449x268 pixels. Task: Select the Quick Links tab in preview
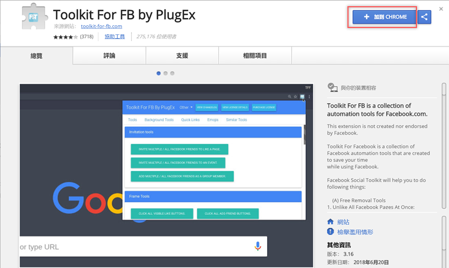point(190,120)
